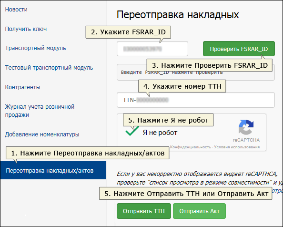Screen dimensions: 283x227
Task: Open reCAPTCHA Условия использования link
Action: (x=237, y=147)
